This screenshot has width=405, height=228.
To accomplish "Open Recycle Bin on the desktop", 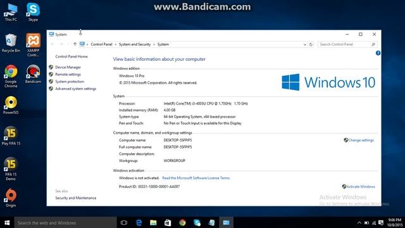I will [11, 43].
